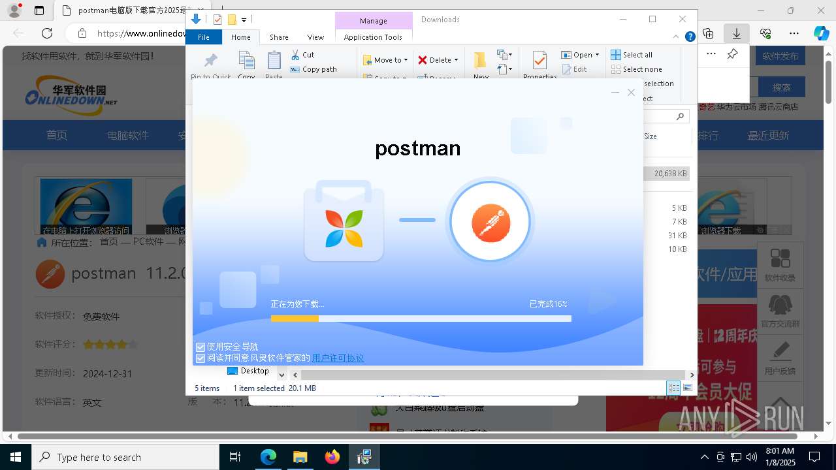Click the Edge Copilot icon

(821, 33)
